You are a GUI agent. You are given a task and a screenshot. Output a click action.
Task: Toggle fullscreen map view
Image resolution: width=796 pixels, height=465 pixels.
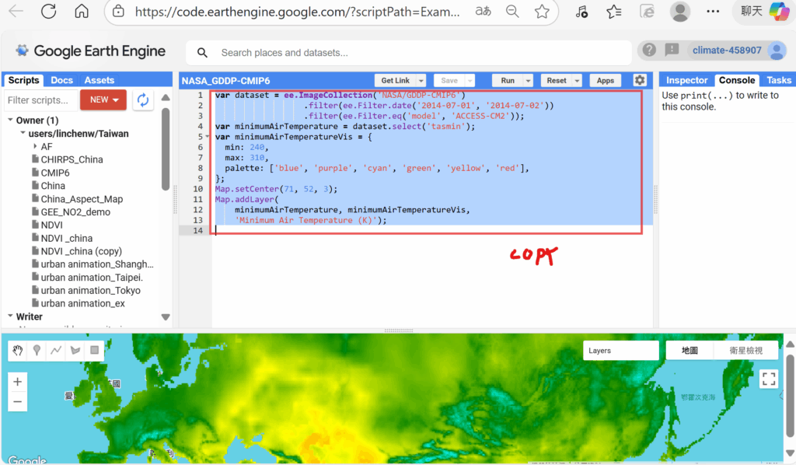pos(769,379)
